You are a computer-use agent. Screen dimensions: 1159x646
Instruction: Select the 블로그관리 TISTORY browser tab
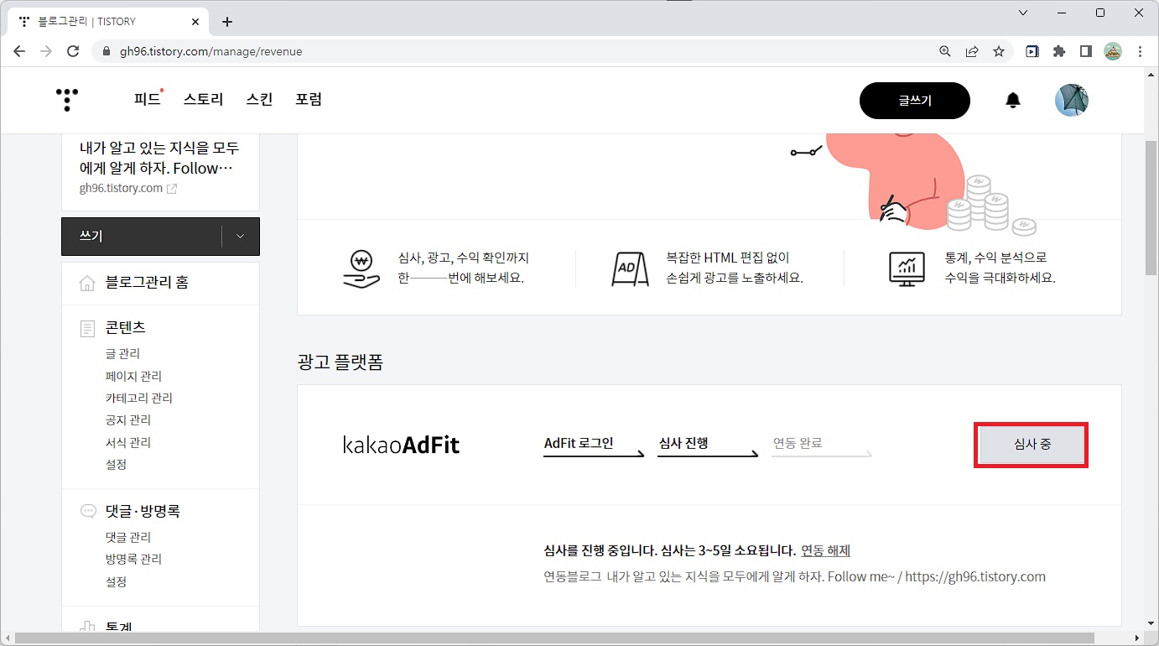(107, 22)
